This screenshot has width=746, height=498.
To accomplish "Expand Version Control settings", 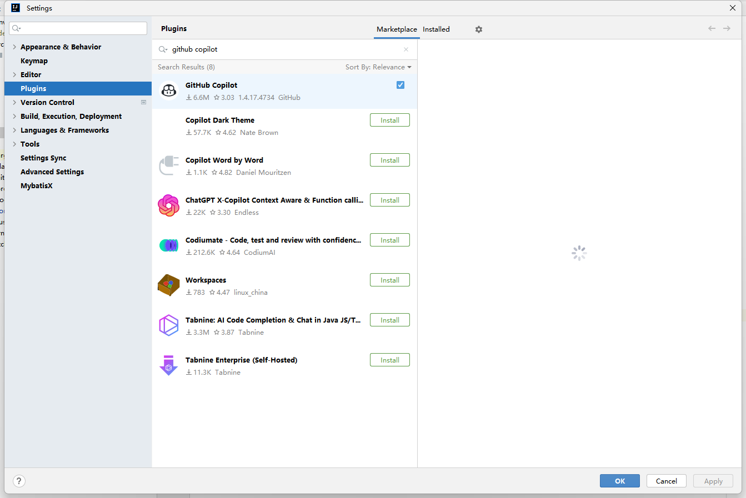I will tap(14, 103).
